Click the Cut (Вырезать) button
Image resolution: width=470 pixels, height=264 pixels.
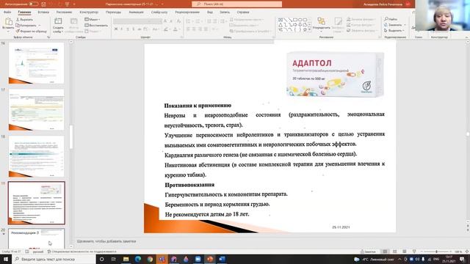click(x=24, y=20)
